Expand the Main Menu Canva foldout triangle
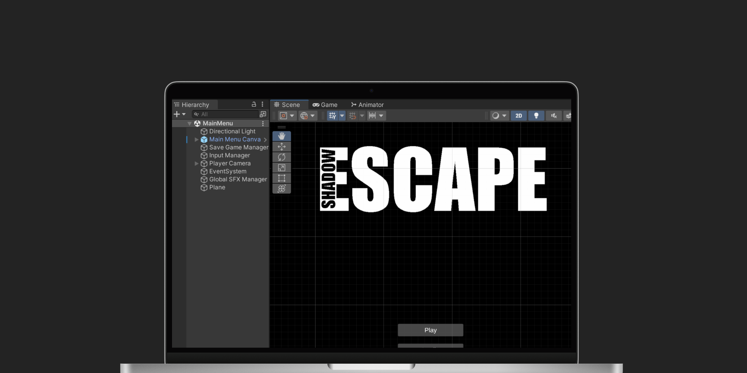 [196, 140]
